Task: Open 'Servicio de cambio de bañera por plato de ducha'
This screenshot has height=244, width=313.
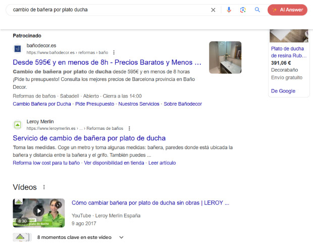Action: pos(89,138)
